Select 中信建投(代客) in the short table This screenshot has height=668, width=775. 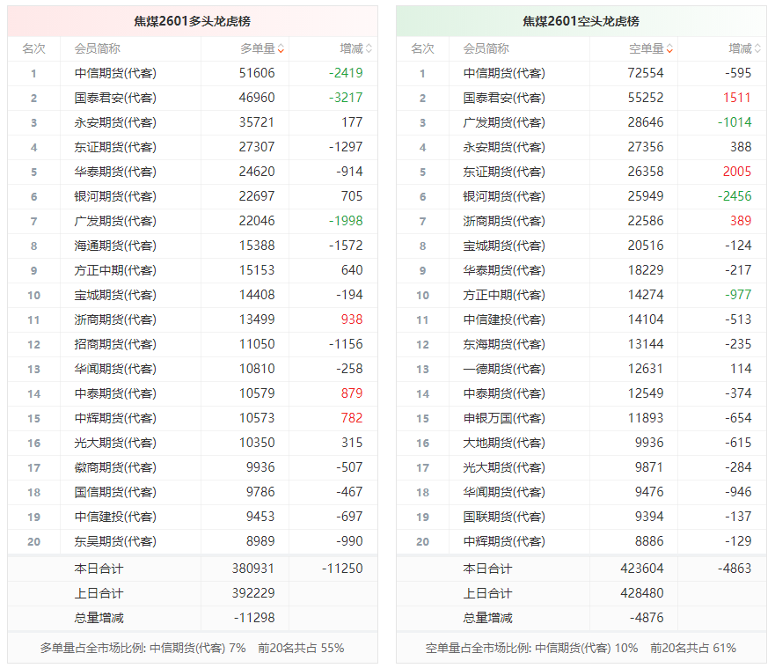504,319
